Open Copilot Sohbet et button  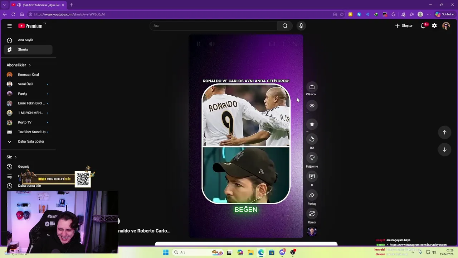(445, 14)
